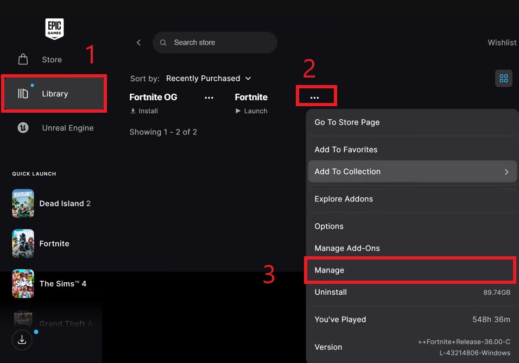Screen dimensions: 519x363
Task: Select Add To Favorites
Action: coord(346,150)
